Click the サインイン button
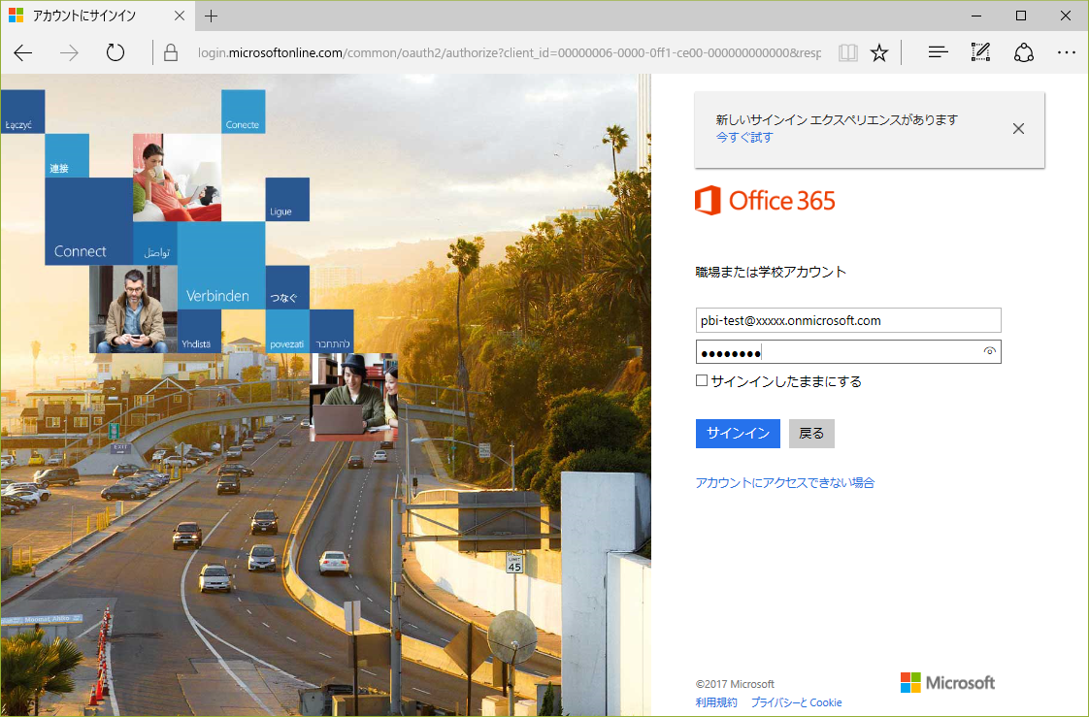 click(738, 433)
